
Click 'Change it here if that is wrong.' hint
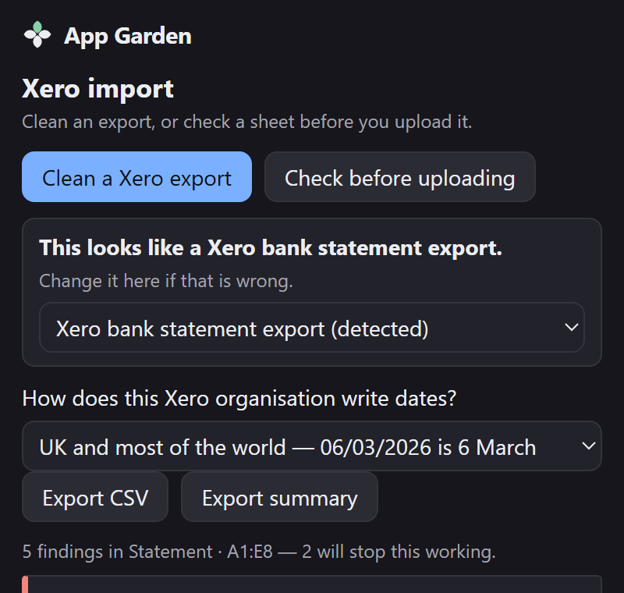coord(166,281)
